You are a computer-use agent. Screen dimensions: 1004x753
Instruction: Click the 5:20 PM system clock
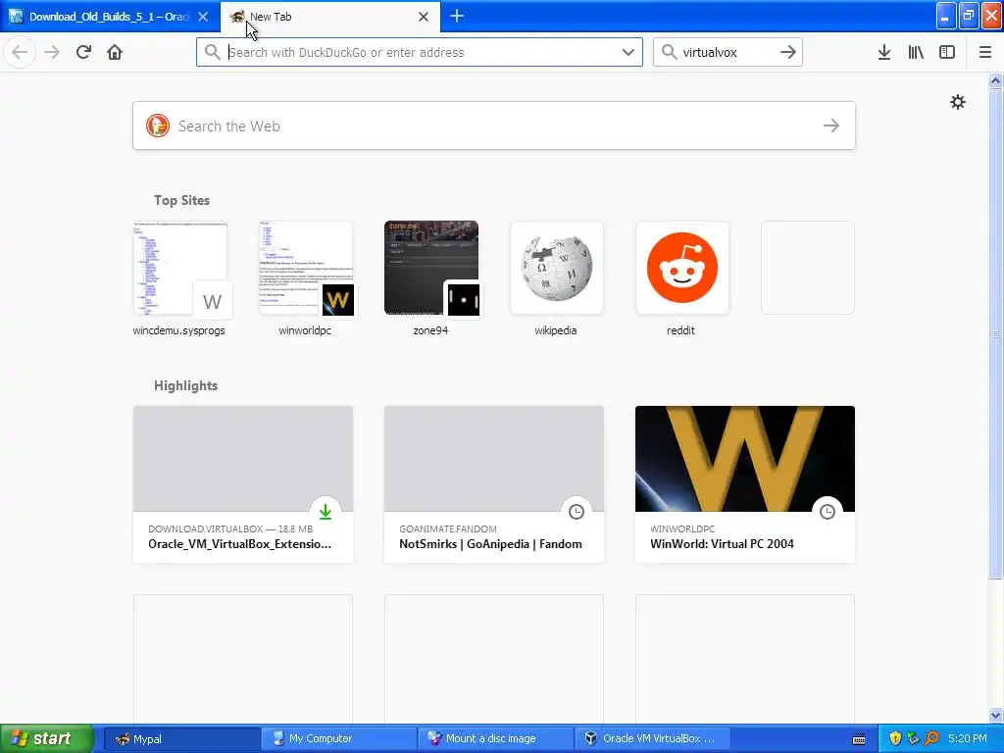click(x=968, y=738)
